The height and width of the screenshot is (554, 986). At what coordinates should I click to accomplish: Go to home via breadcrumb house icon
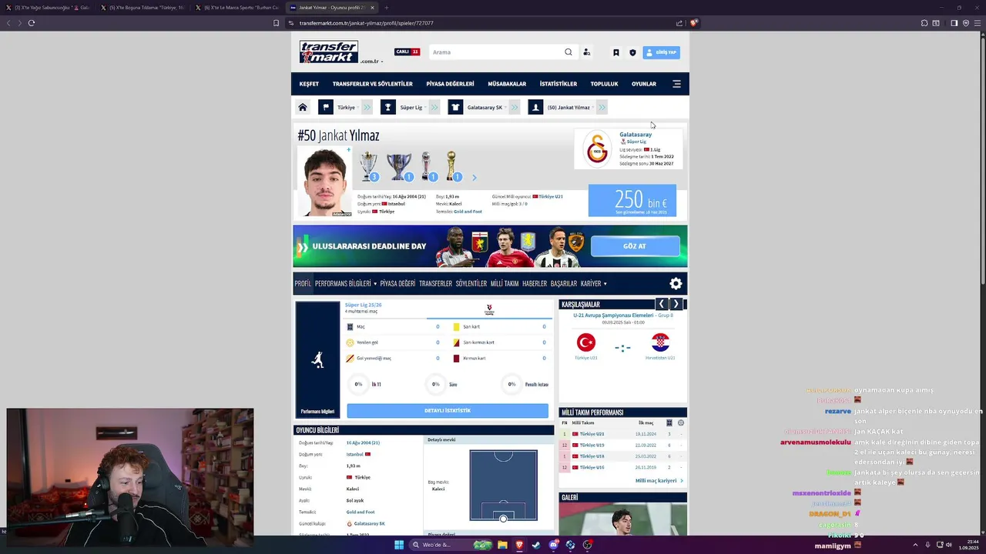303,107
